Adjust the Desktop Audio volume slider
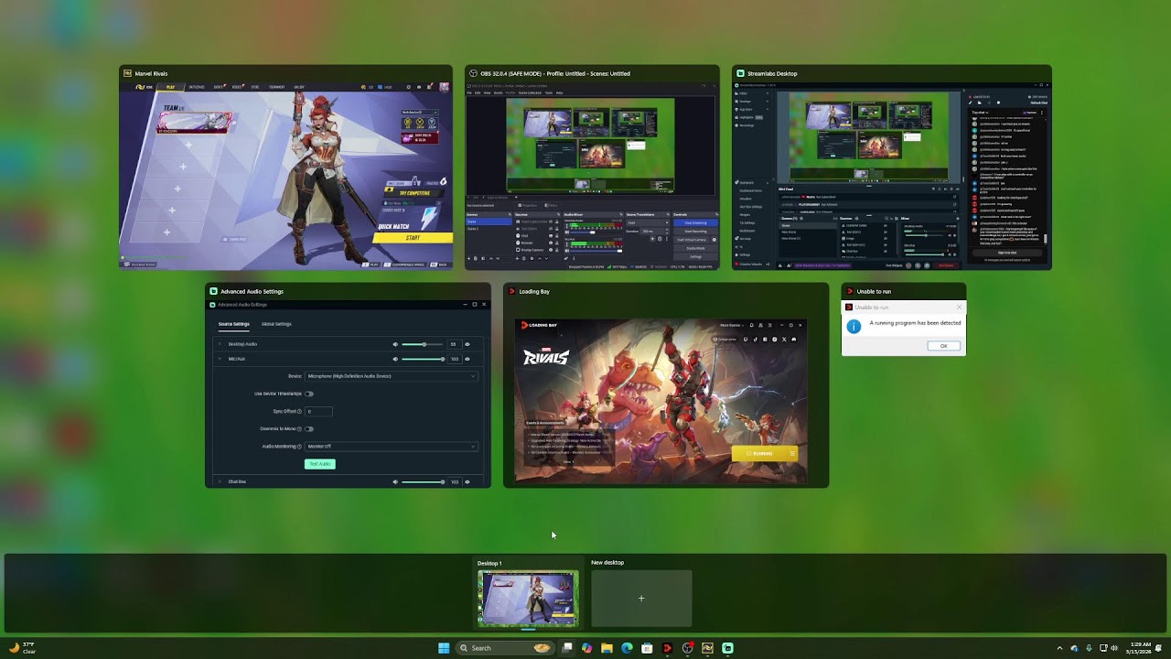The width and height of the screenshot is (1171, 659). (x=424, y=344)
